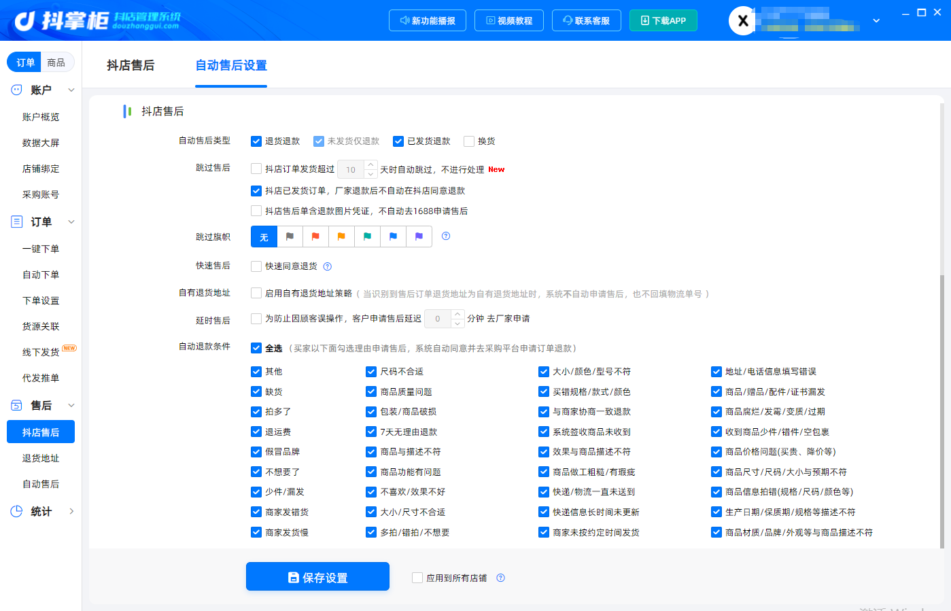Click the skip-days number input field

(x=351, y=169)
